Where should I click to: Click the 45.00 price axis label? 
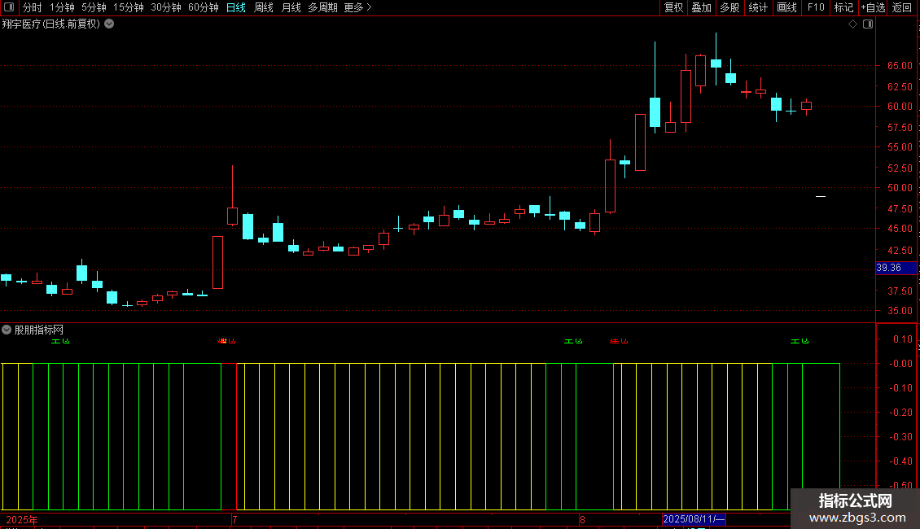(x=900, y=229)
